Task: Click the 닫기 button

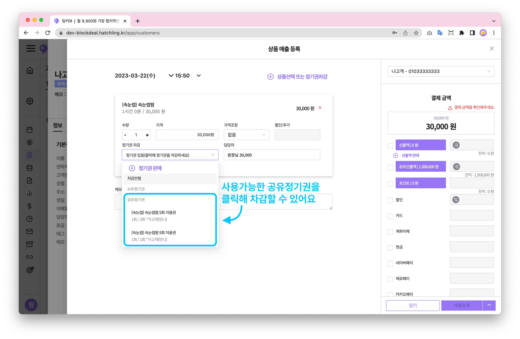Action: pyautogui.click(x=413, y=305)
